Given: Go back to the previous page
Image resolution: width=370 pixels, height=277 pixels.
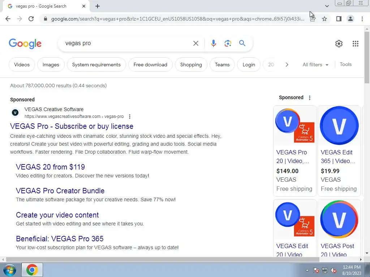Looking at the screenshot, I should click(8, 19).
